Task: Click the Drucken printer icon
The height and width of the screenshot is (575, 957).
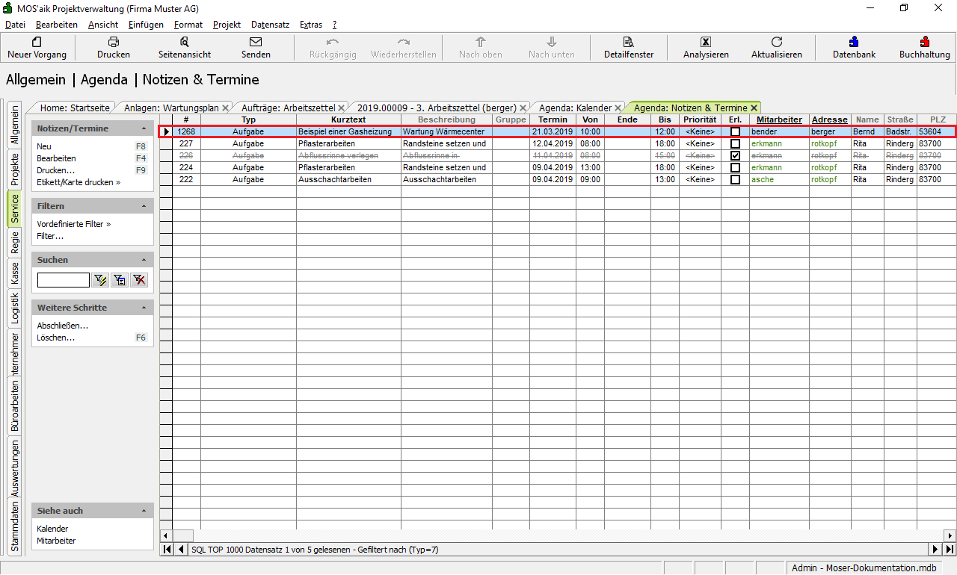Action: [x=113, y=43]
